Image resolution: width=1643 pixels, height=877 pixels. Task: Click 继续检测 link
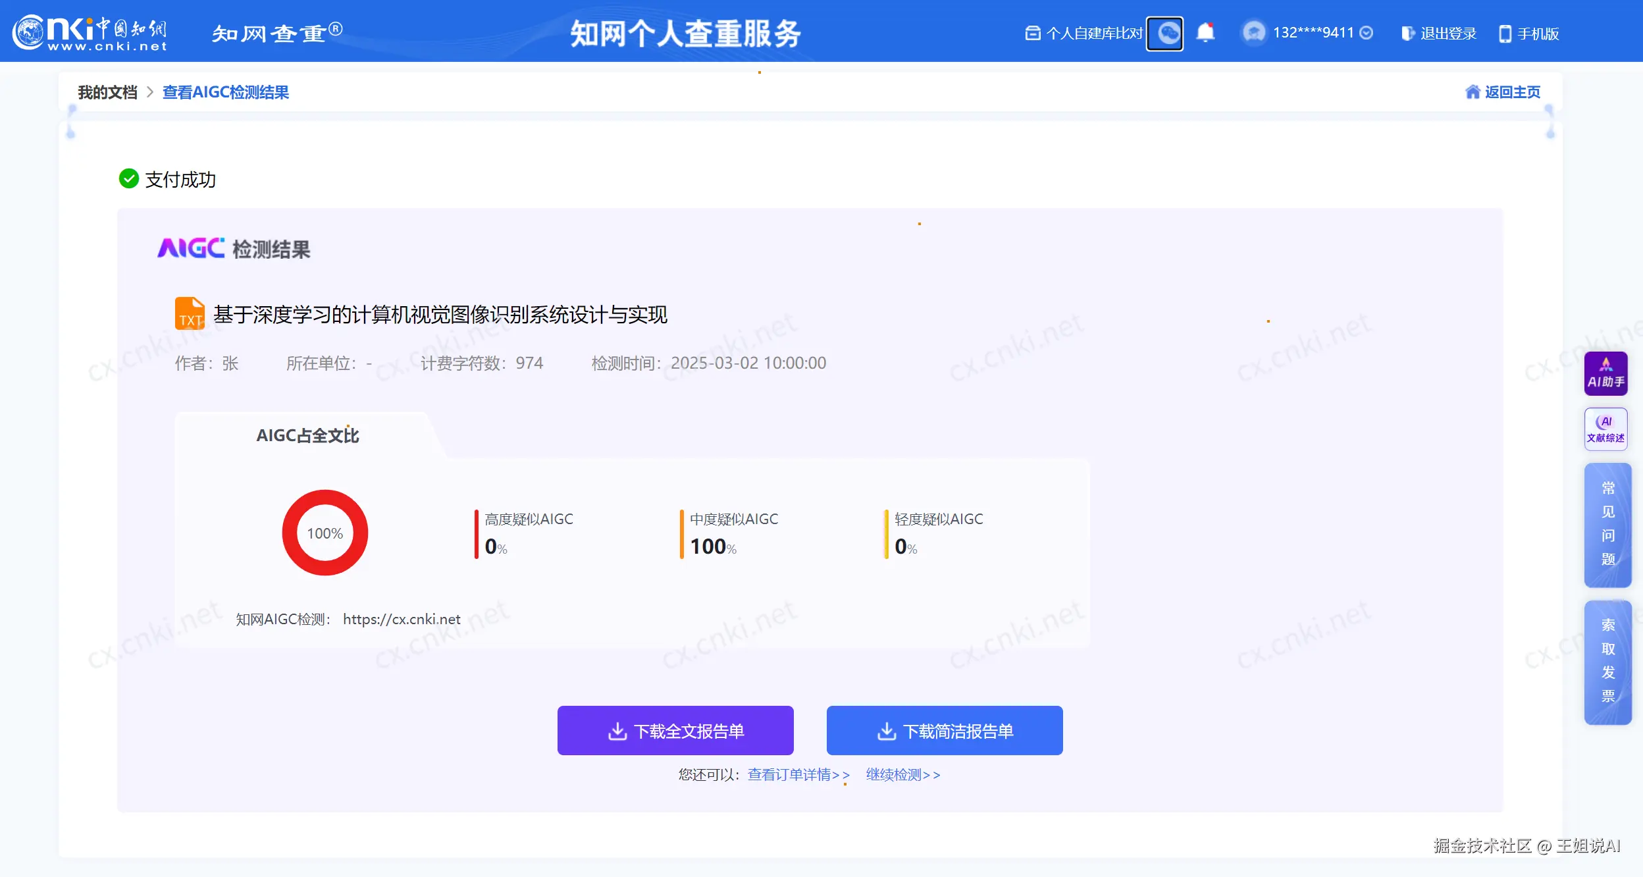[x=902, y=775]
